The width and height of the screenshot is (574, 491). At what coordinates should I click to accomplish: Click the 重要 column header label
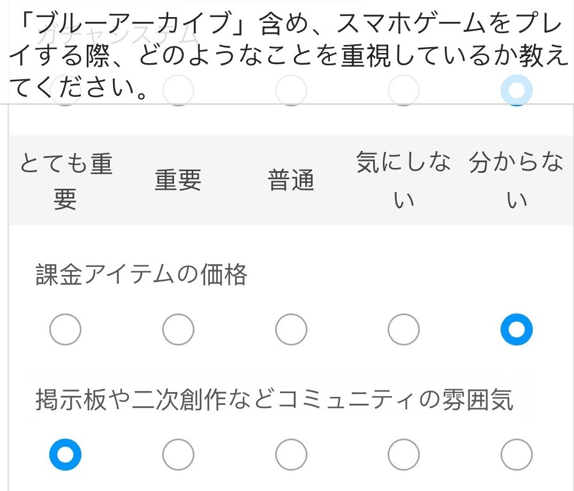[178, 181]
